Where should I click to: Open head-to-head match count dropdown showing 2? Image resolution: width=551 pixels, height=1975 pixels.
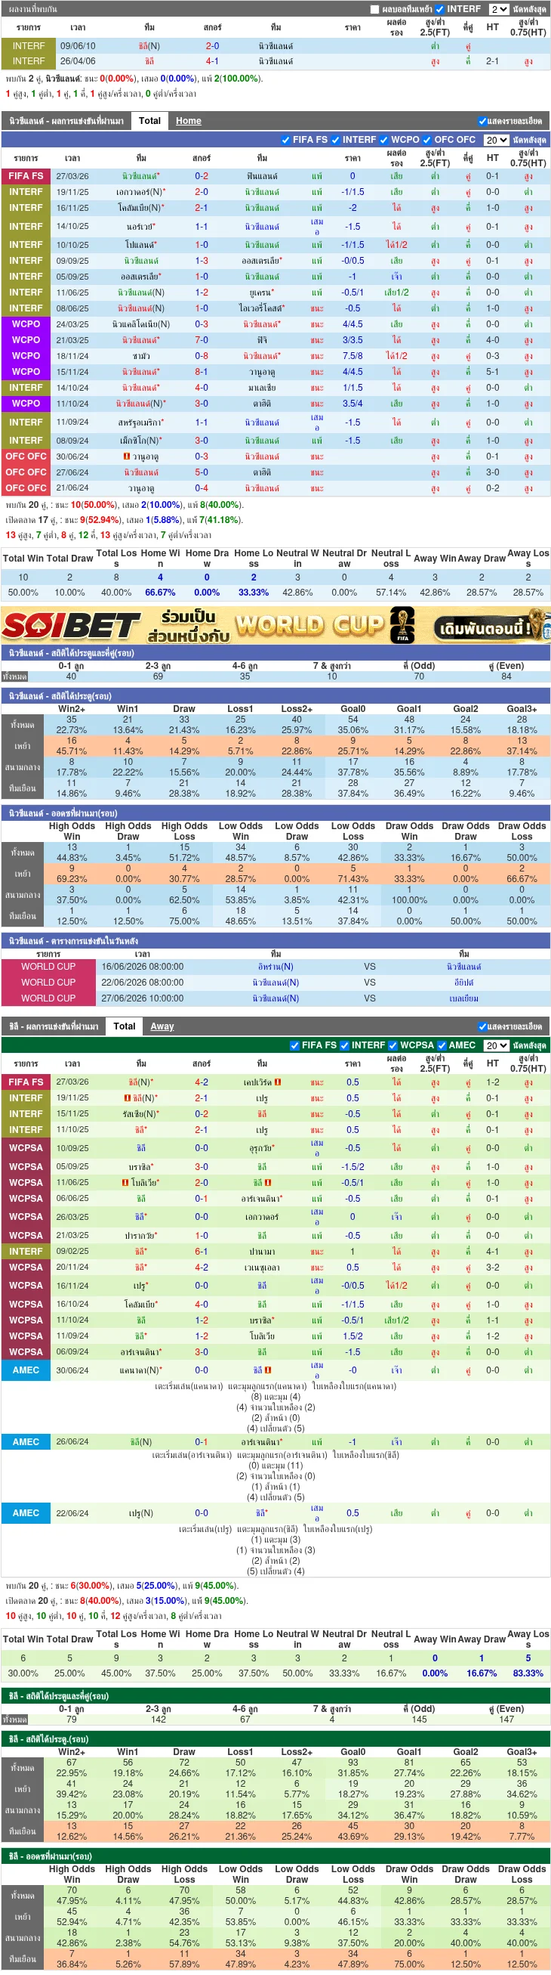[x=499, y=9]
